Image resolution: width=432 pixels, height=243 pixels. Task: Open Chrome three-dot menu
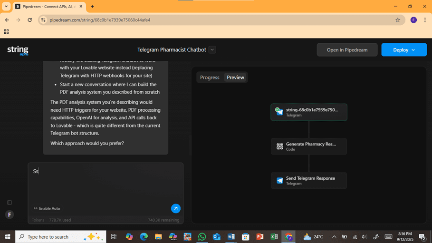[x=425, y=20]
